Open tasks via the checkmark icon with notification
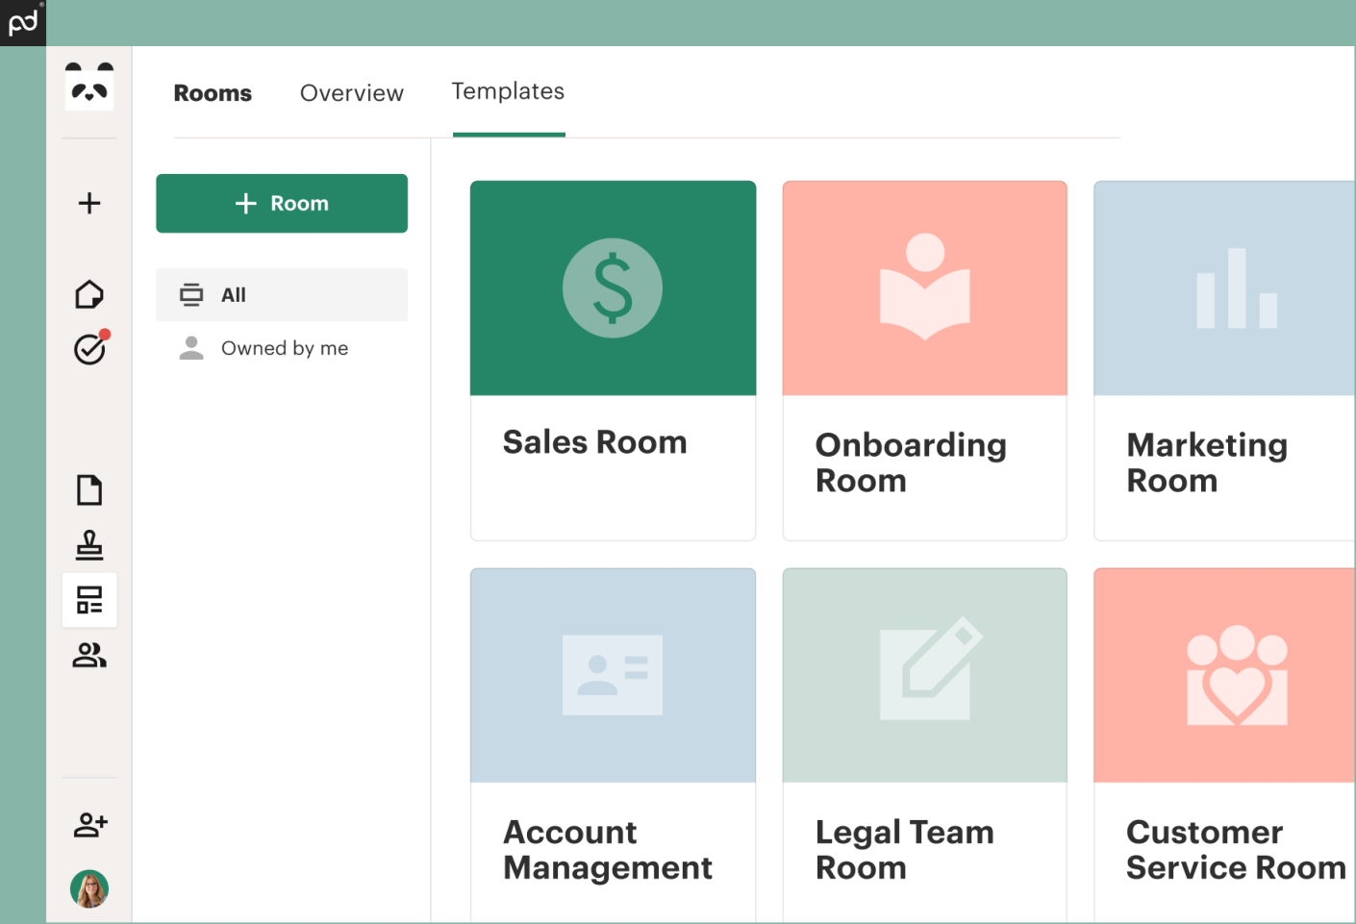Viewport: 1356px width, 924px height. pos(89,349)
